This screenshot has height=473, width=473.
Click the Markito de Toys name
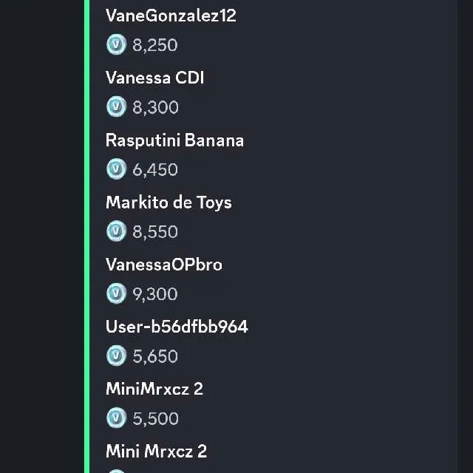coord(169,202)
